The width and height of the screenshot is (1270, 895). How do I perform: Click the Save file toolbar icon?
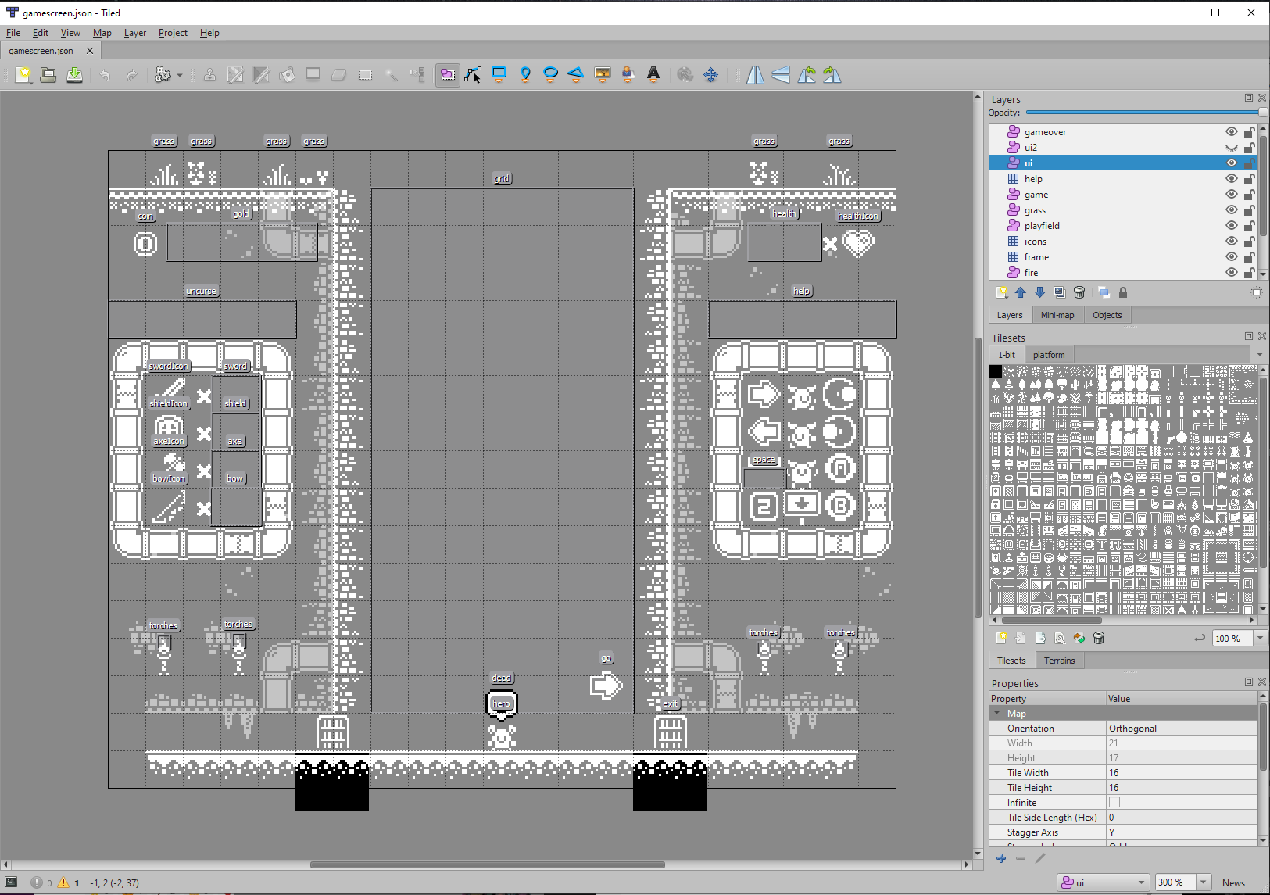[74, 74]
